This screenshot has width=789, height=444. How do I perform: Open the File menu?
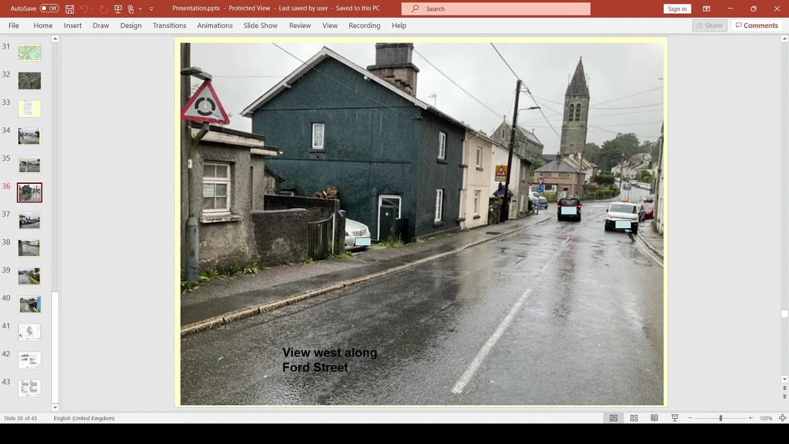(x=14, y=25)
